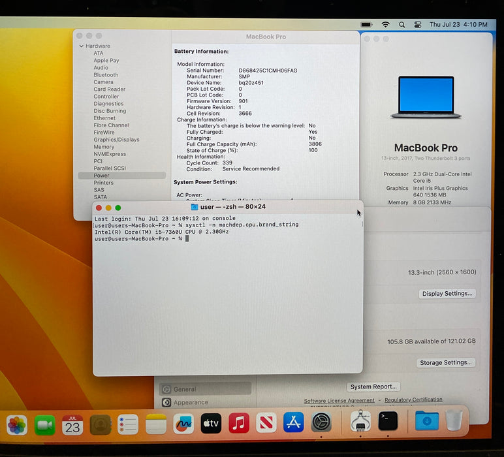Open System Report... button

tap(373, 386)
